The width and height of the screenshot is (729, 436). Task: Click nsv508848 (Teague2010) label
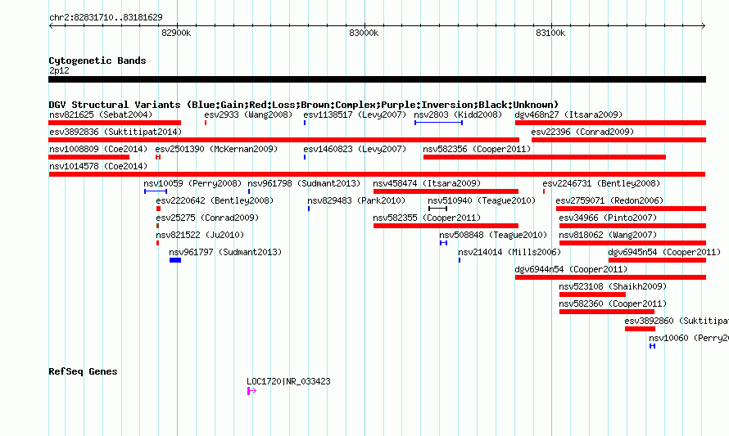pyautogui.click(x=493, y=235)
